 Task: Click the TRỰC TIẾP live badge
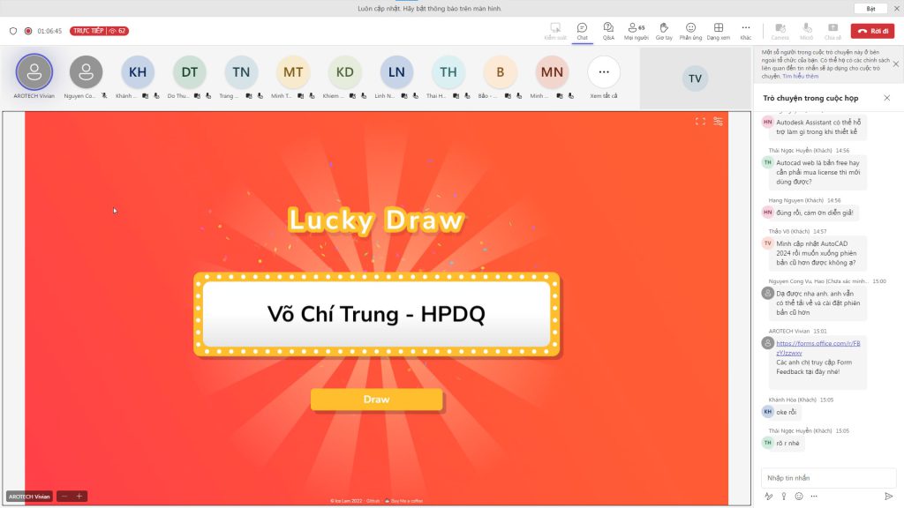click(x=99, y=31)
